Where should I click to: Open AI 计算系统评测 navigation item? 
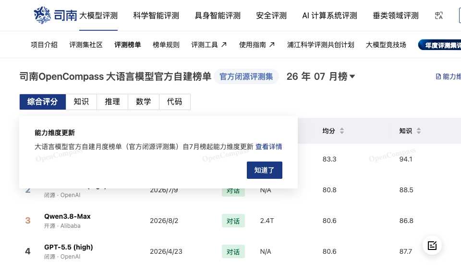(x=329, y=15)
